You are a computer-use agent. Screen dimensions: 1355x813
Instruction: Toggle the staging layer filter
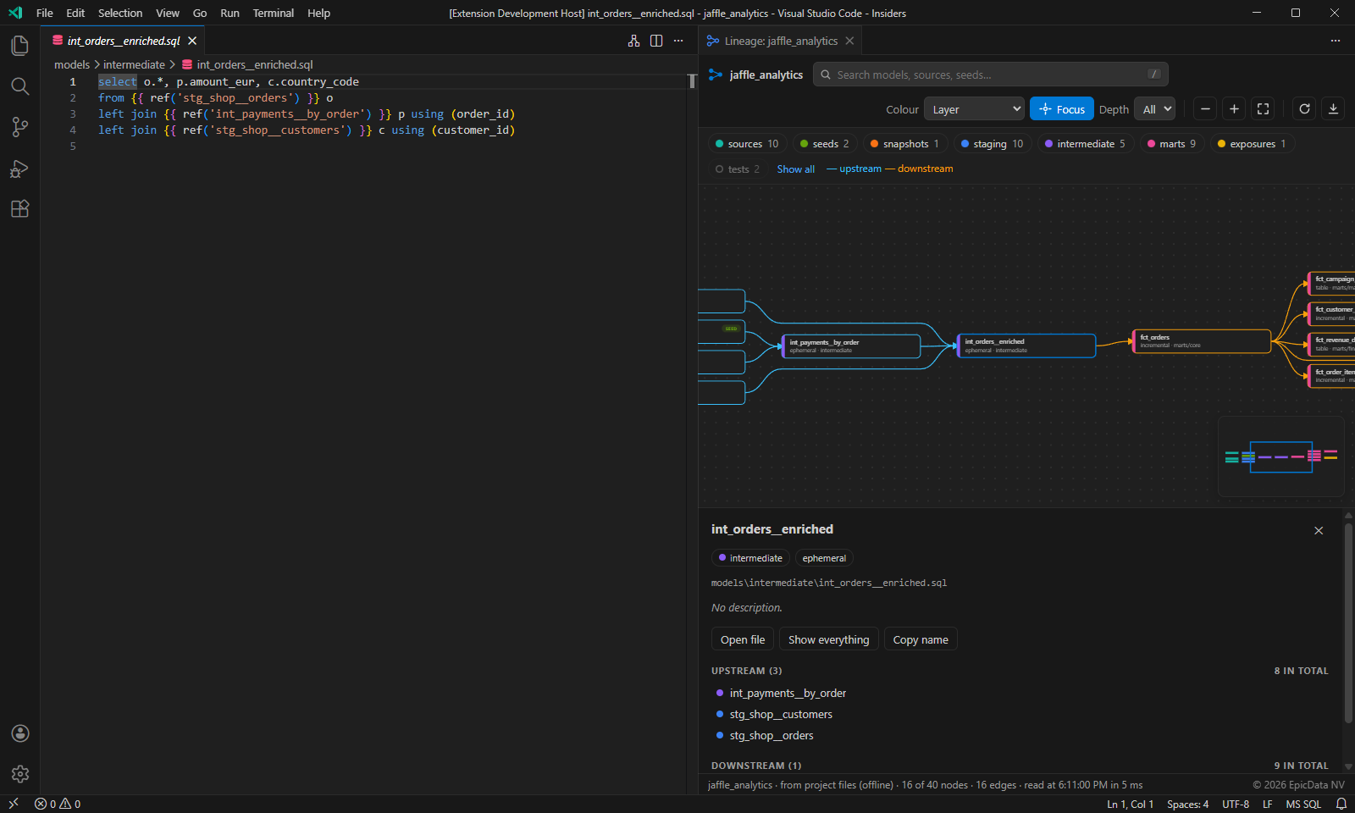click(992, 144)
